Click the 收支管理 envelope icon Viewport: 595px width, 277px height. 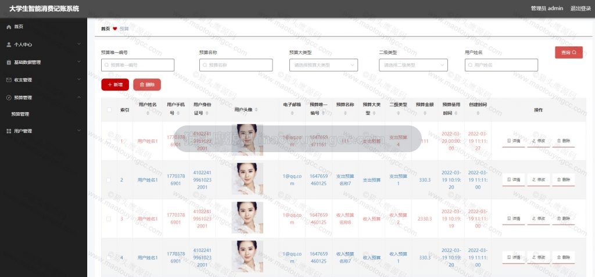click(x=9, y=80)
